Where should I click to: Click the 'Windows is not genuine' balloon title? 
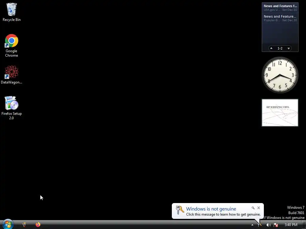(x=211, y=209)
